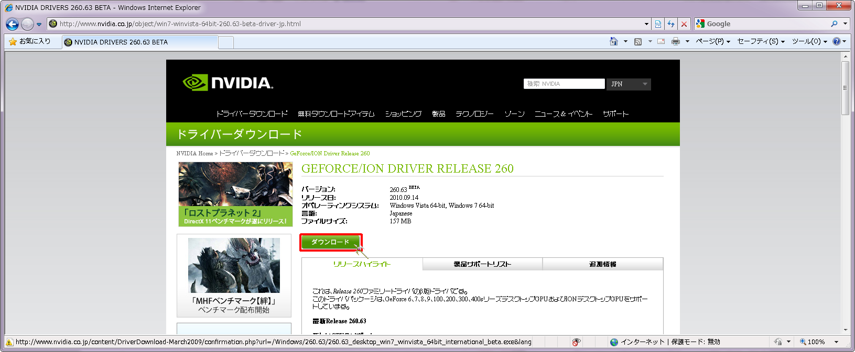The image size is (855, 352).
Task: Open a new tab with the blank tab button
Action: [x=226, y=42]
